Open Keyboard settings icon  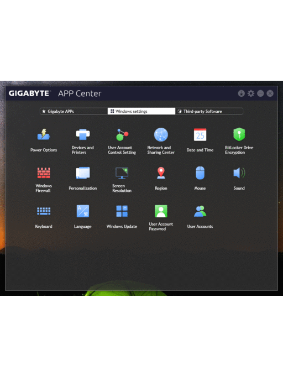[x=44, y=211]
